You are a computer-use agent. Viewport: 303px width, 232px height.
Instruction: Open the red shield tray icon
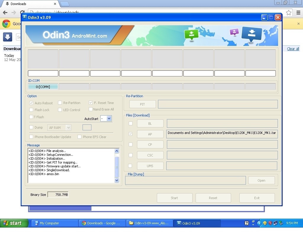click(x=270, y=223)
